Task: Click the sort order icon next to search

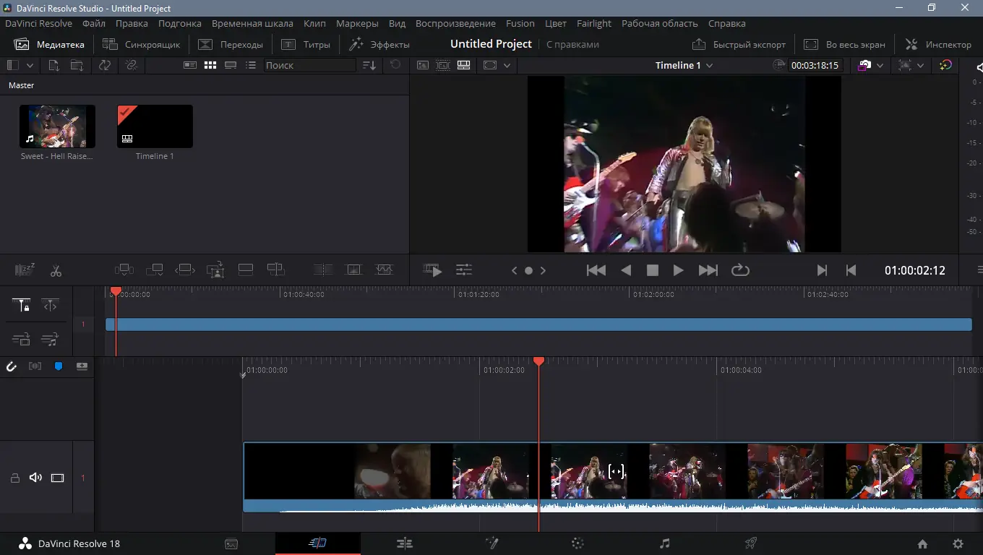Action: (x=369, y=65)
